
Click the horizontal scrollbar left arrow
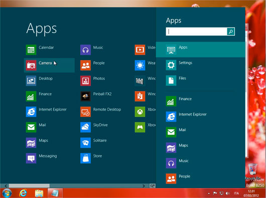coord(6,186)
